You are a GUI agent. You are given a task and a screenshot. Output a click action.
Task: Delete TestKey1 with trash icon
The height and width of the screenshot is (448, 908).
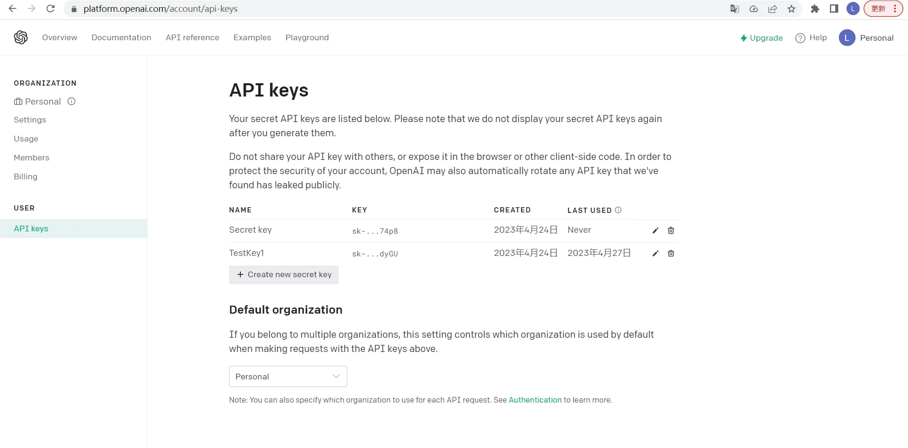click(671, 254)
